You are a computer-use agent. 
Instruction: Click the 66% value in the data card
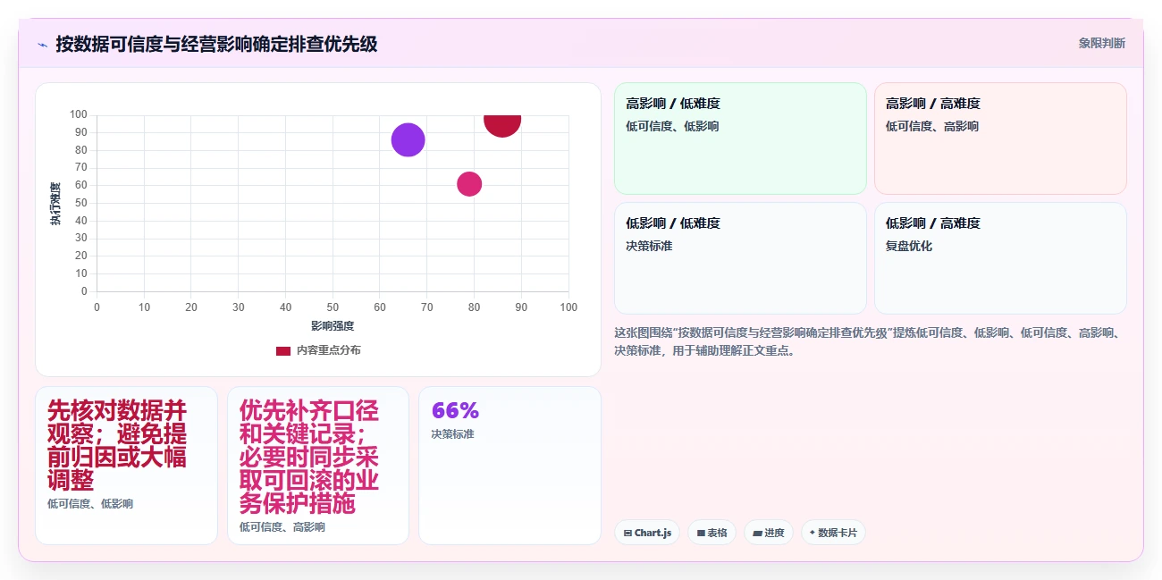tap(455, 410)
